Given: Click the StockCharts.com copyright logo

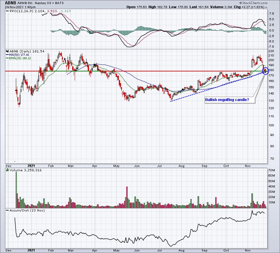Looking at the screenshot, I should tap(253, 3).
